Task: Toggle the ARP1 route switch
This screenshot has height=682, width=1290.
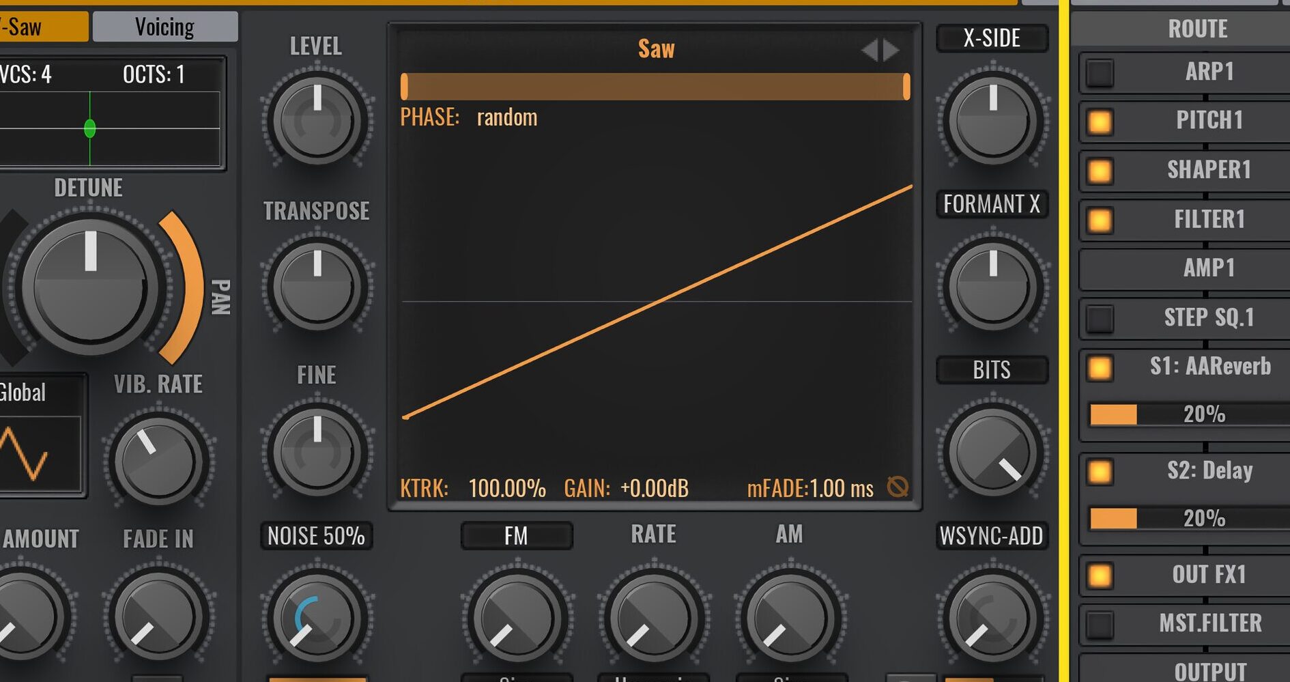Action: pyautogui.click(x=1100, y=72)
